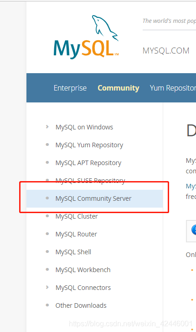Open the Yum Repository tab
Screen dimensions: 196x332
tap(173, 88)
